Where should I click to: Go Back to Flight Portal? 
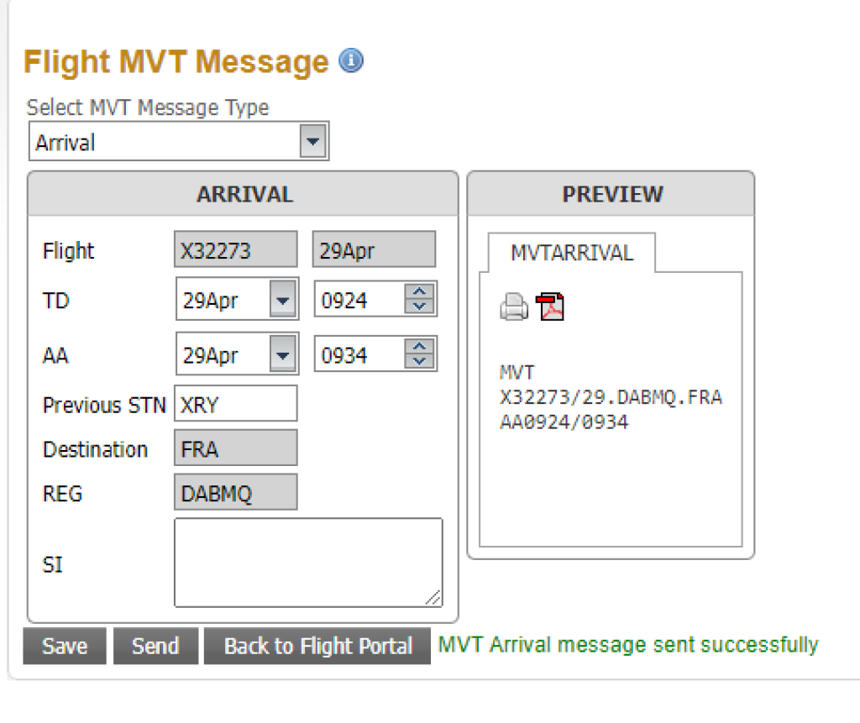[317, 646]
